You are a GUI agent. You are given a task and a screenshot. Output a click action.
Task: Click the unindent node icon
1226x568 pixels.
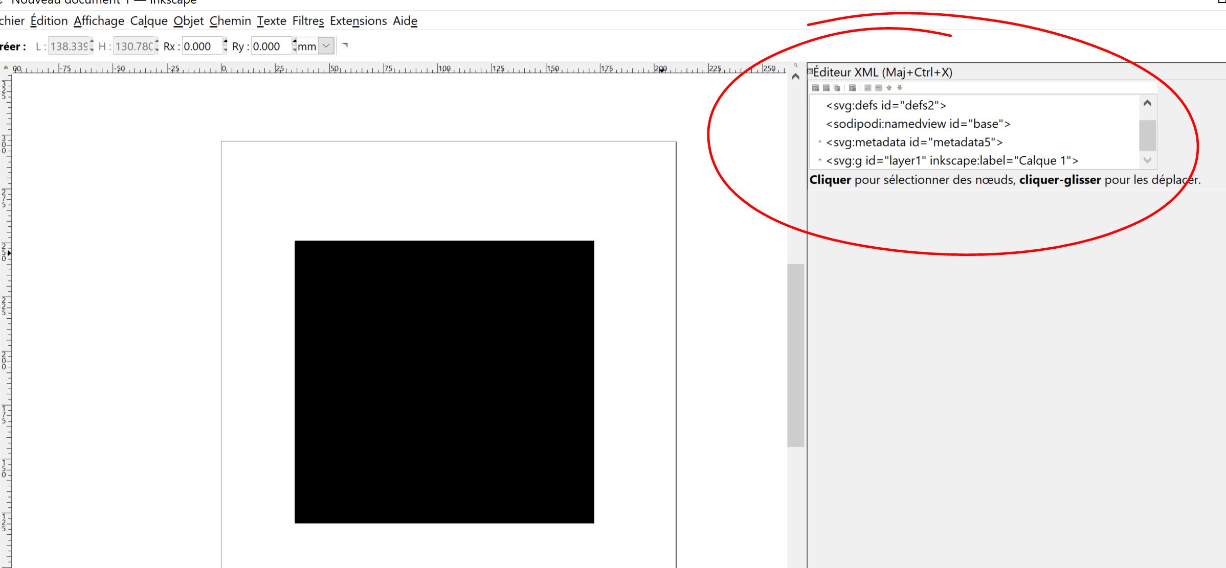(868, 88)
